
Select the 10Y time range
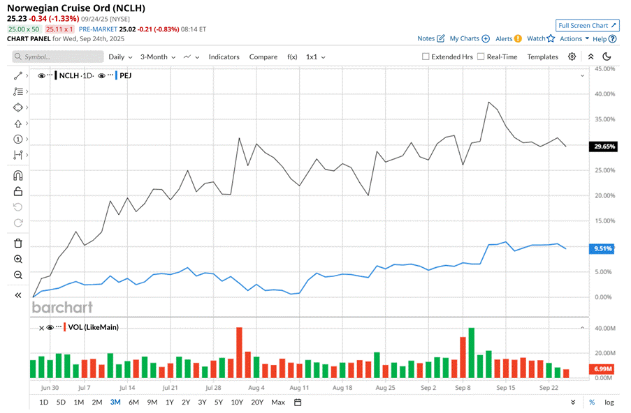tap(237, 402)
